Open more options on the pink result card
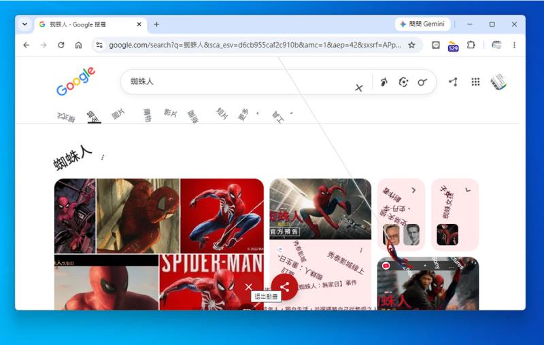The height and width of the screenshot is (345, 544). [x=361, y=250]
